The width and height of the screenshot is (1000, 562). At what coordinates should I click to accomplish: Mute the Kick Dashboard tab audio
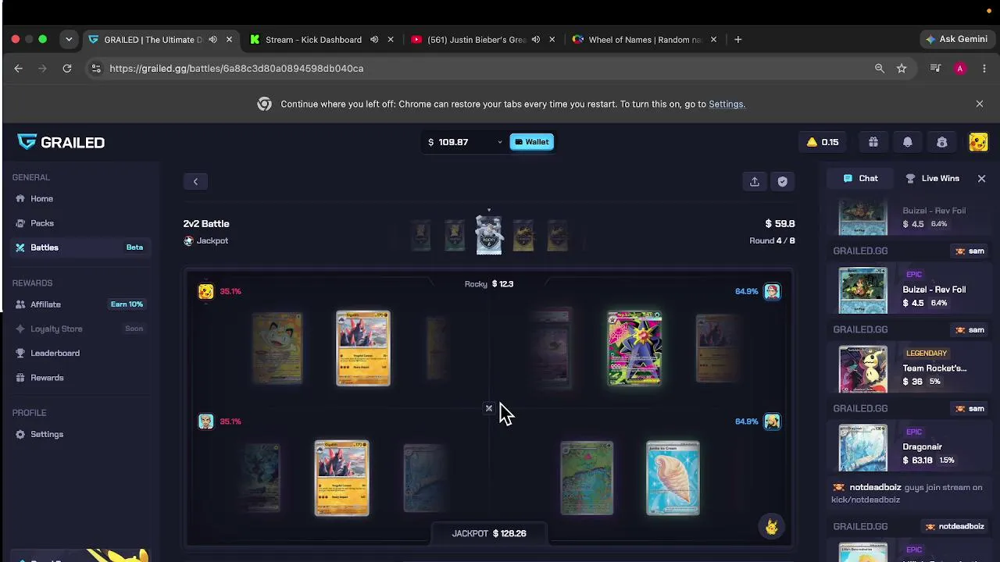[x=374, y=40]
